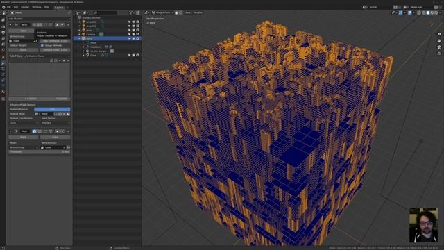Open the Texture Coordinates Local dropdown
444x250 pixels.
coord(24,123)
